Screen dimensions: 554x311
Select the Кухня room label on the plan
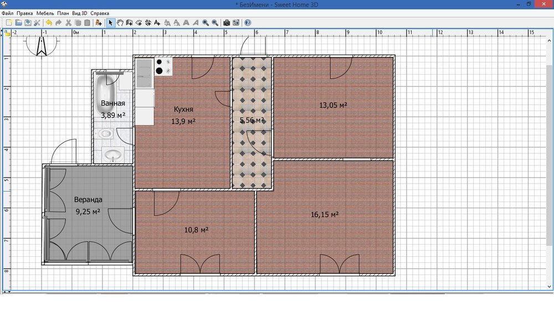(x=183, y=109)
